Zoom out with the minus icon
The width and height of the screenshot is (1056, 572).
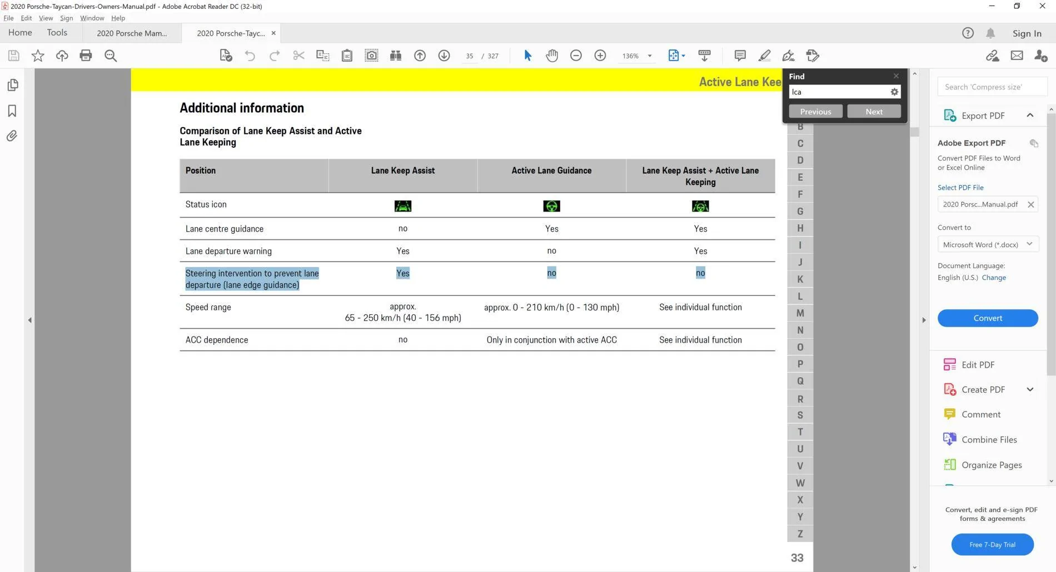(x=576, y=56)
